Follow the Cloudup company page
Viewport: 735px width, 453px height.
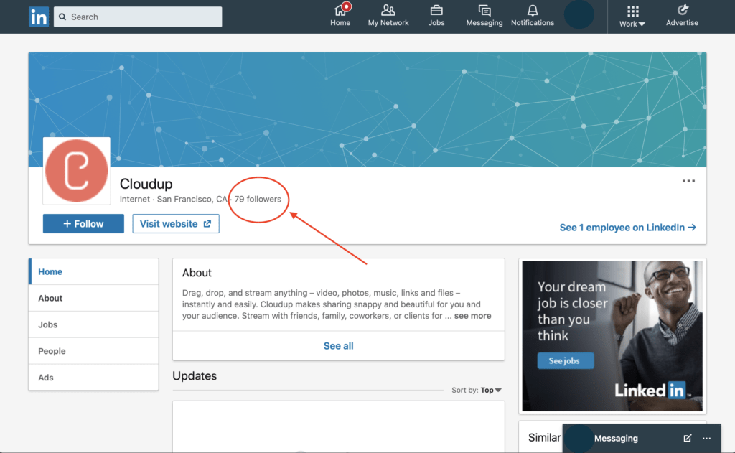83,224
